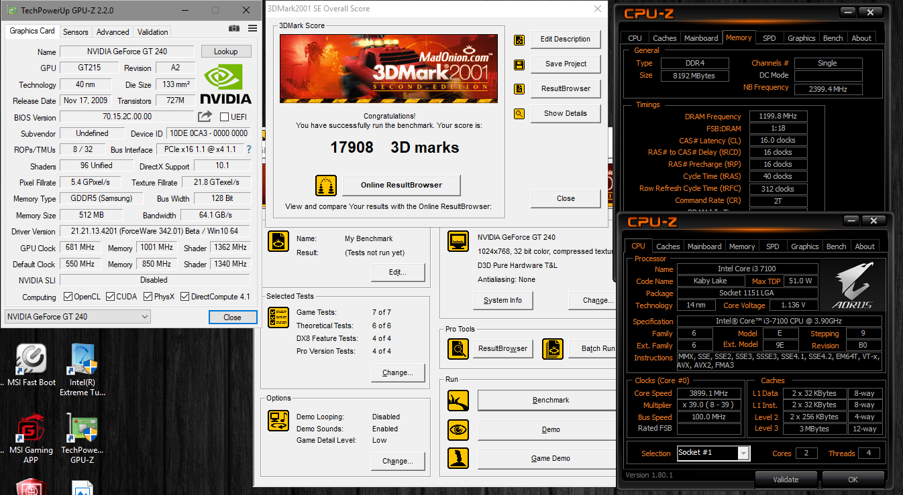Screen dimensions: 903x495
Task: Open the NVIDIA GeForce GT 240 GPU dropdown
Action: tap(78, 317)
